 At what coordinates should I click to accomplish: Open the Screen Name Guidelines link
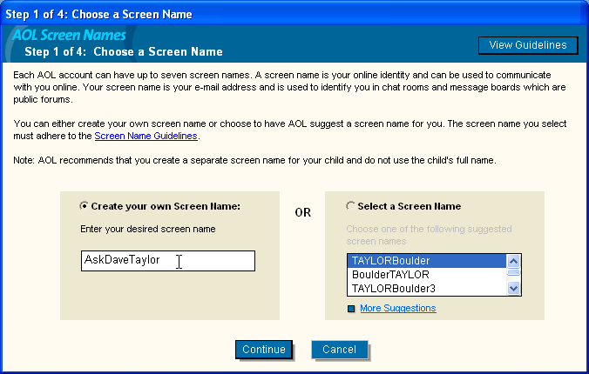(146, 136)
